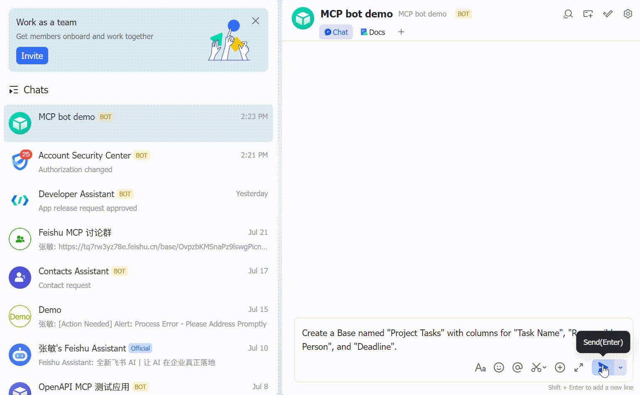Open the plus attachment menu in composer
Screen dimensions: 640x395
tap(560, 368)
